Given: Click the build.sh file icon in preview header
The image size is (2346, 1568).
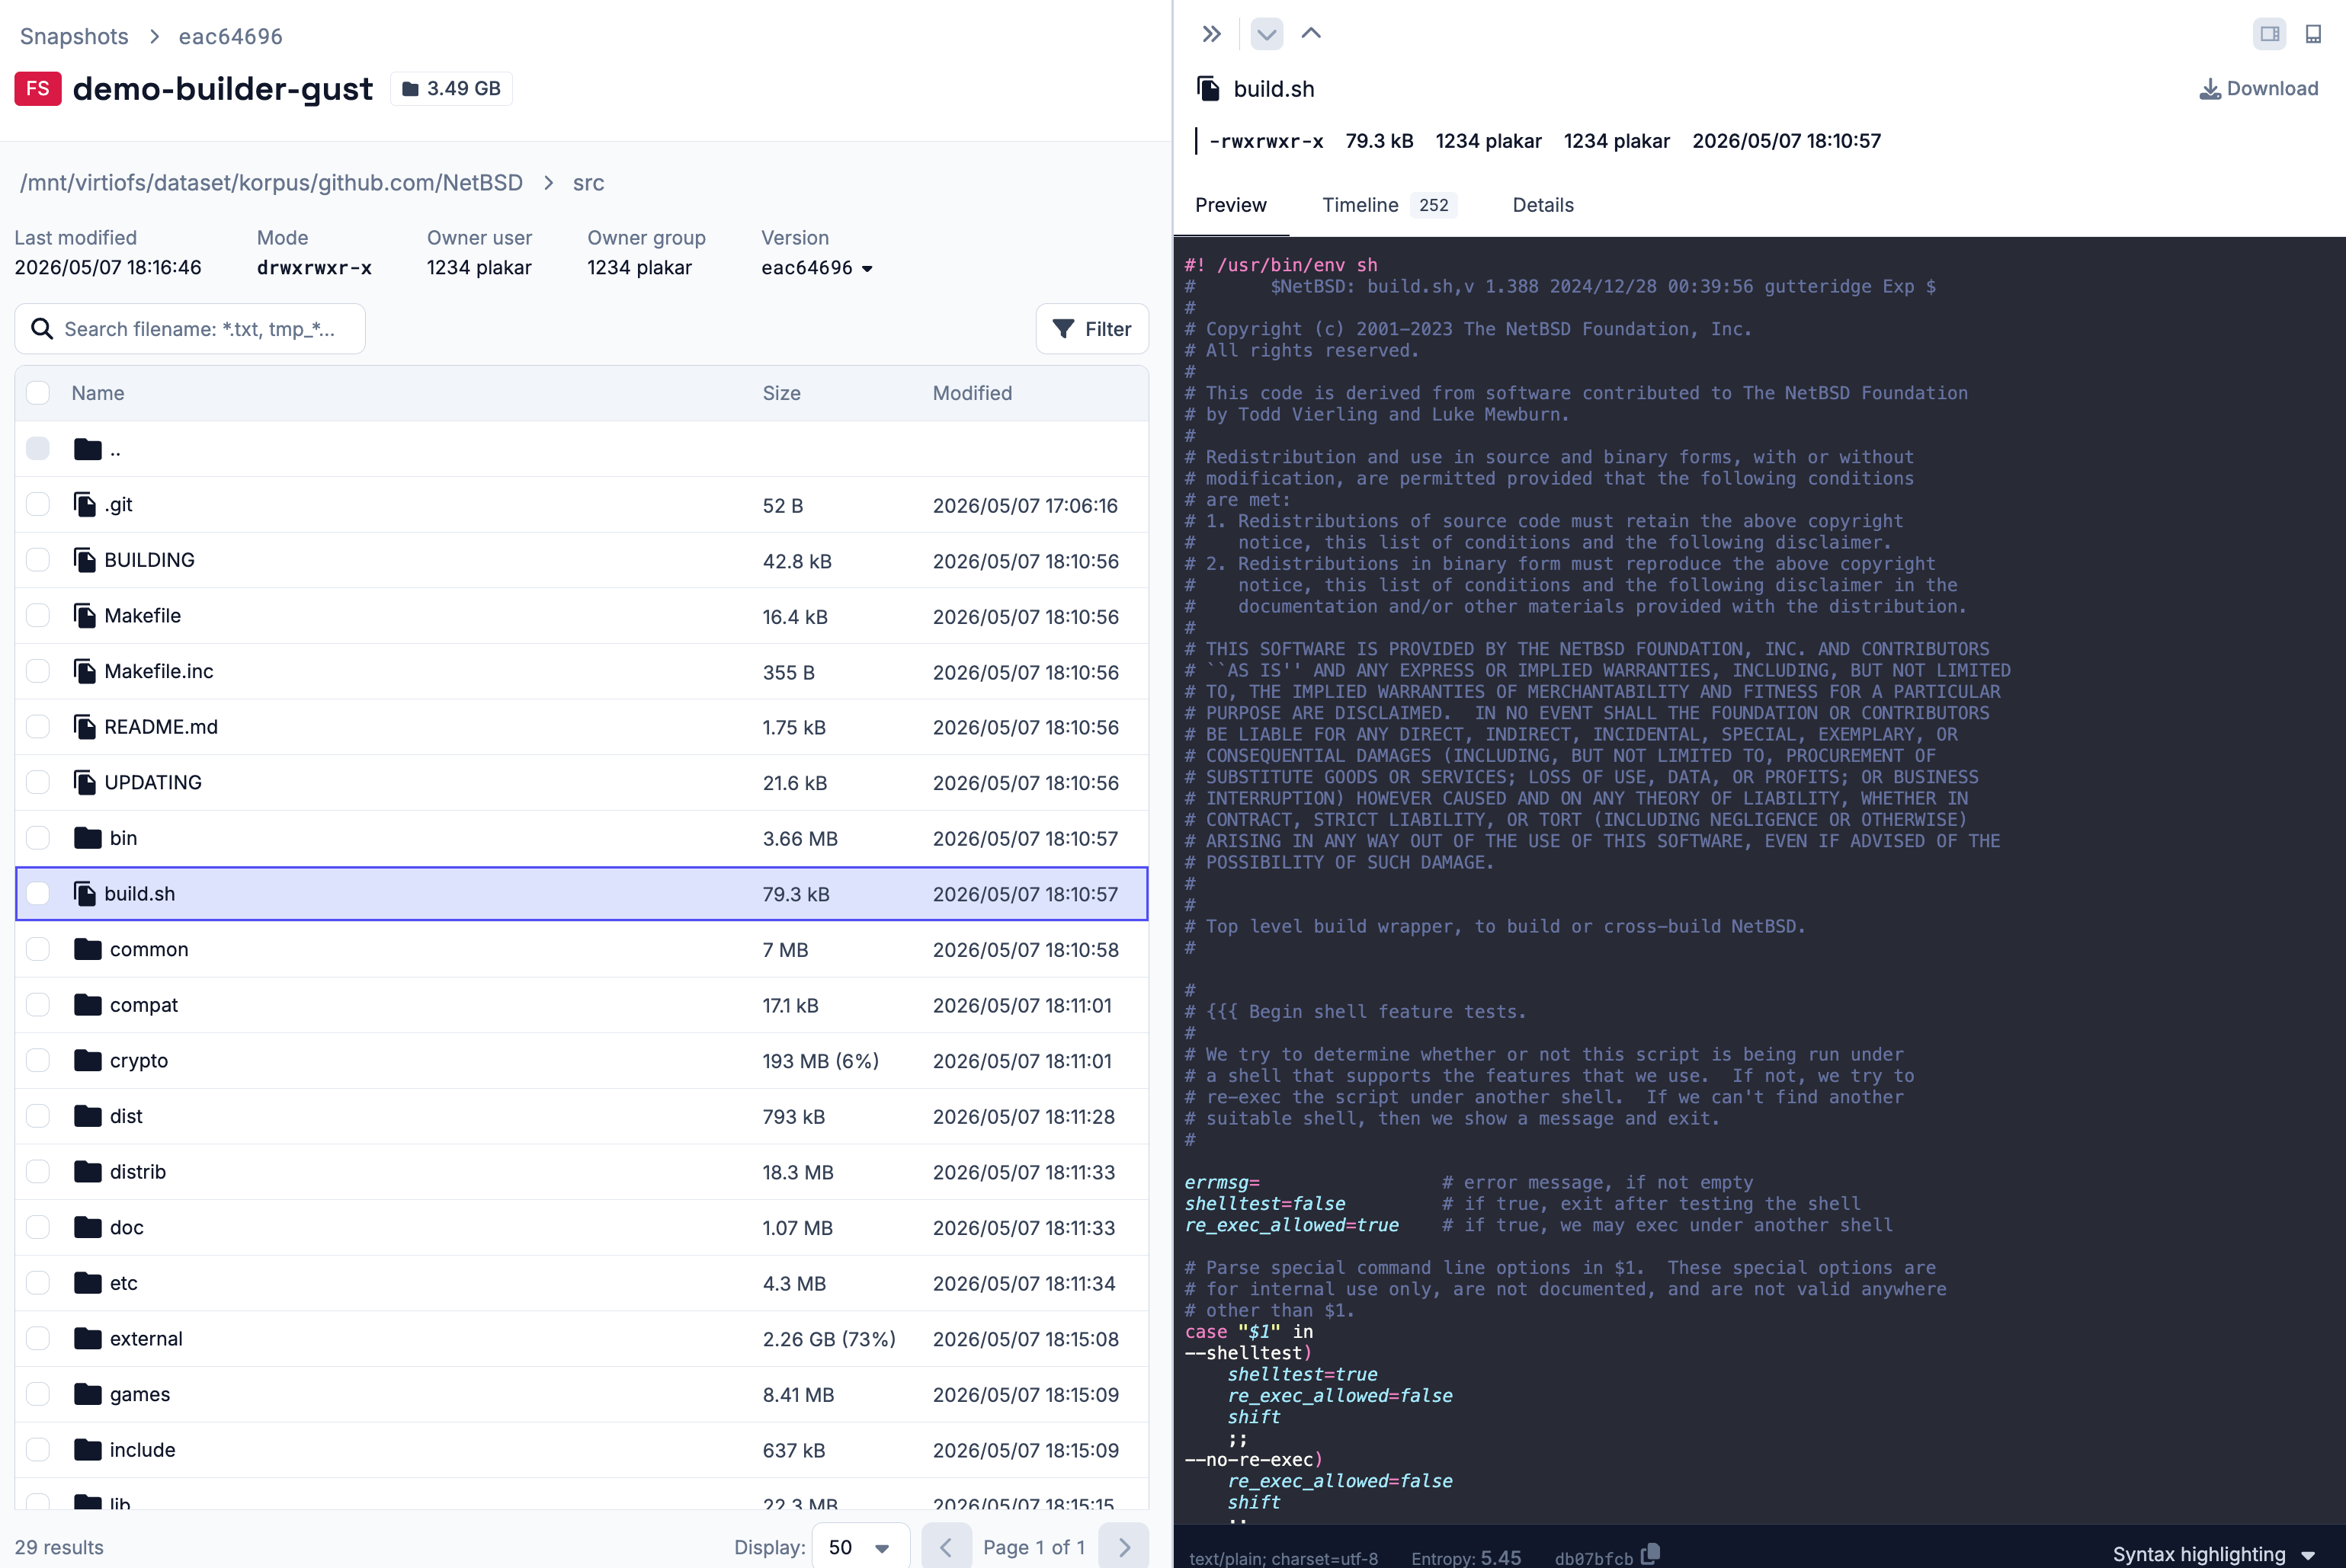Looking at the screenshot, I should pos(1209,89).
